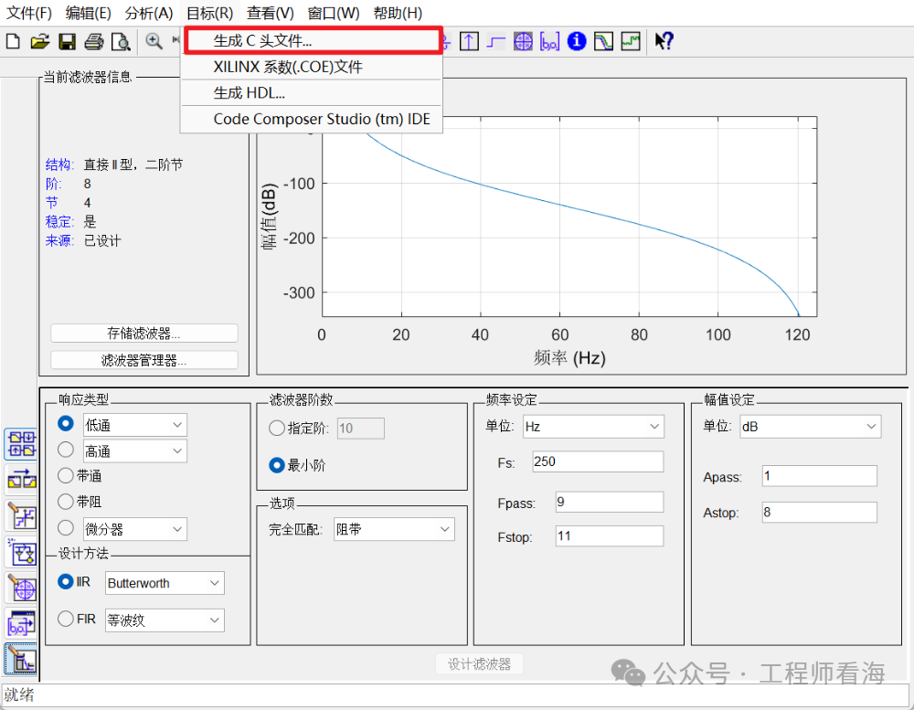Select the 指定阶 specify order radio button

pyautogui.click(x=277, y=429)
